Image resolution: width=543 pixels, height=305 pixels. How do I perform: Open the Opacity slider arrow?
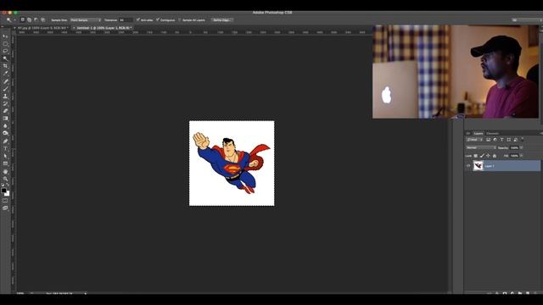coord(521,147)
